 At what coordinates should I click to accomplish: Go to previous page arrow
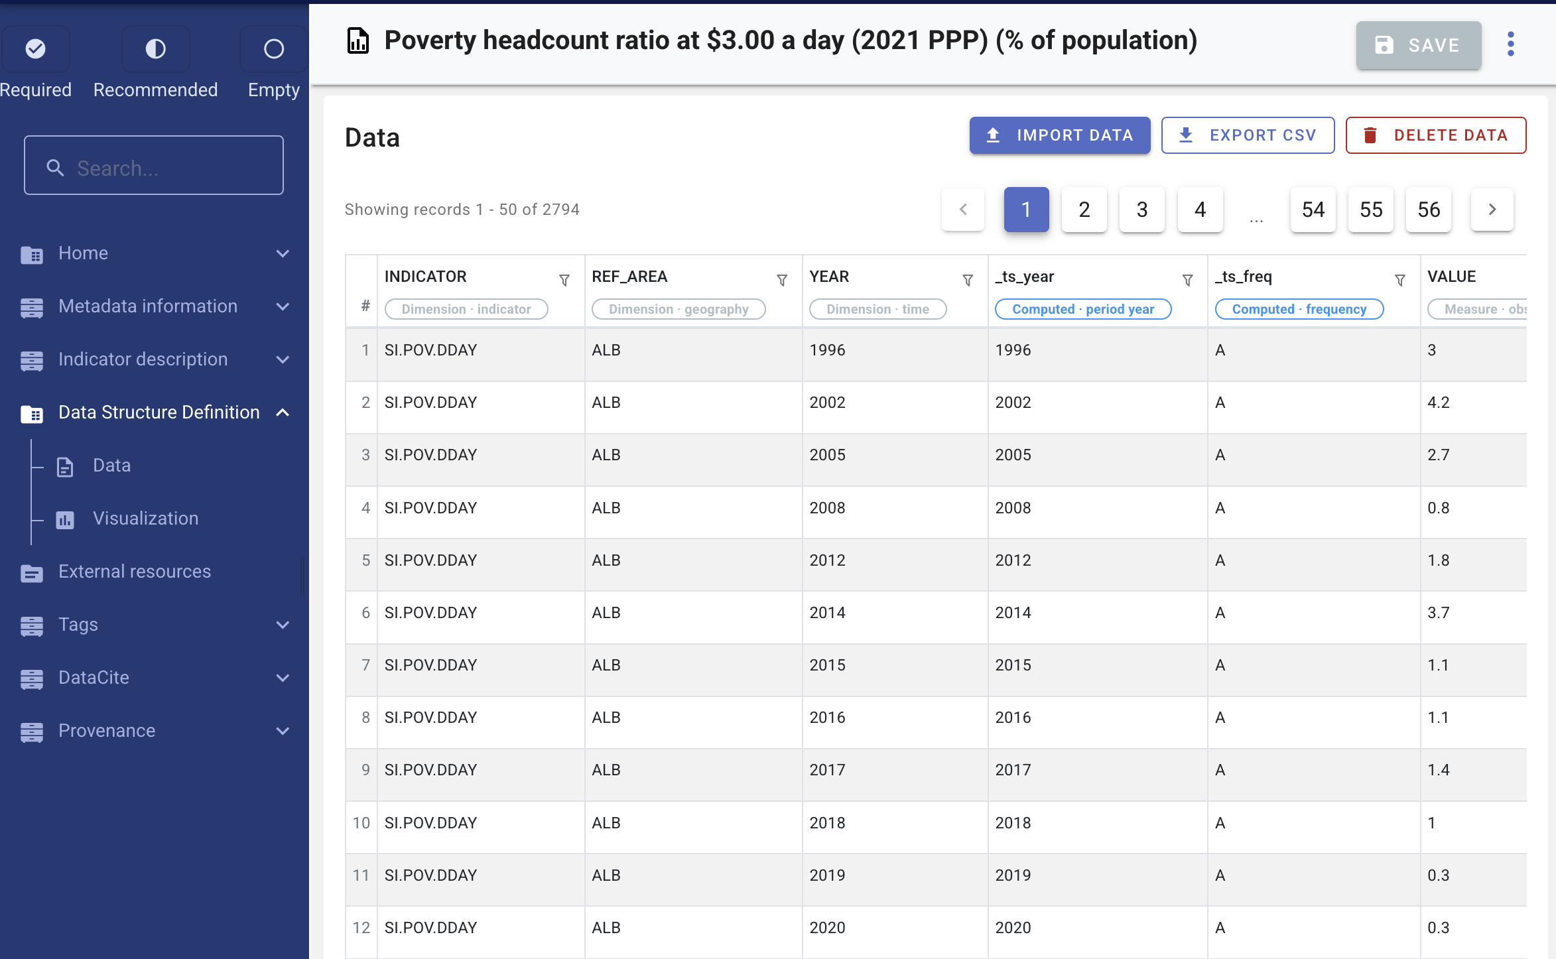(963, 210)
